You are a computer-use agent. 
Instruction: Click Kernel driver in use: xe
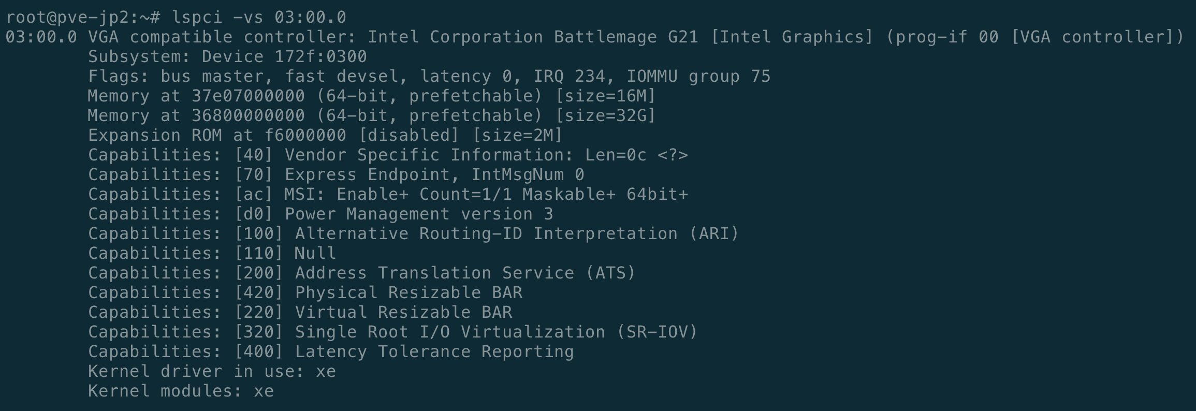[212, 372]
